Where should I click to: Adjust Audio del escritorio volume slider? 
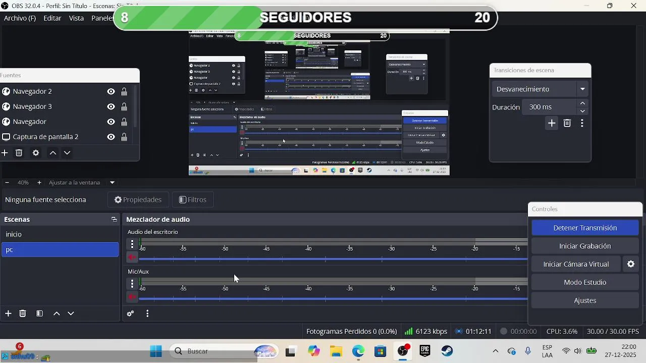[333, 259]
